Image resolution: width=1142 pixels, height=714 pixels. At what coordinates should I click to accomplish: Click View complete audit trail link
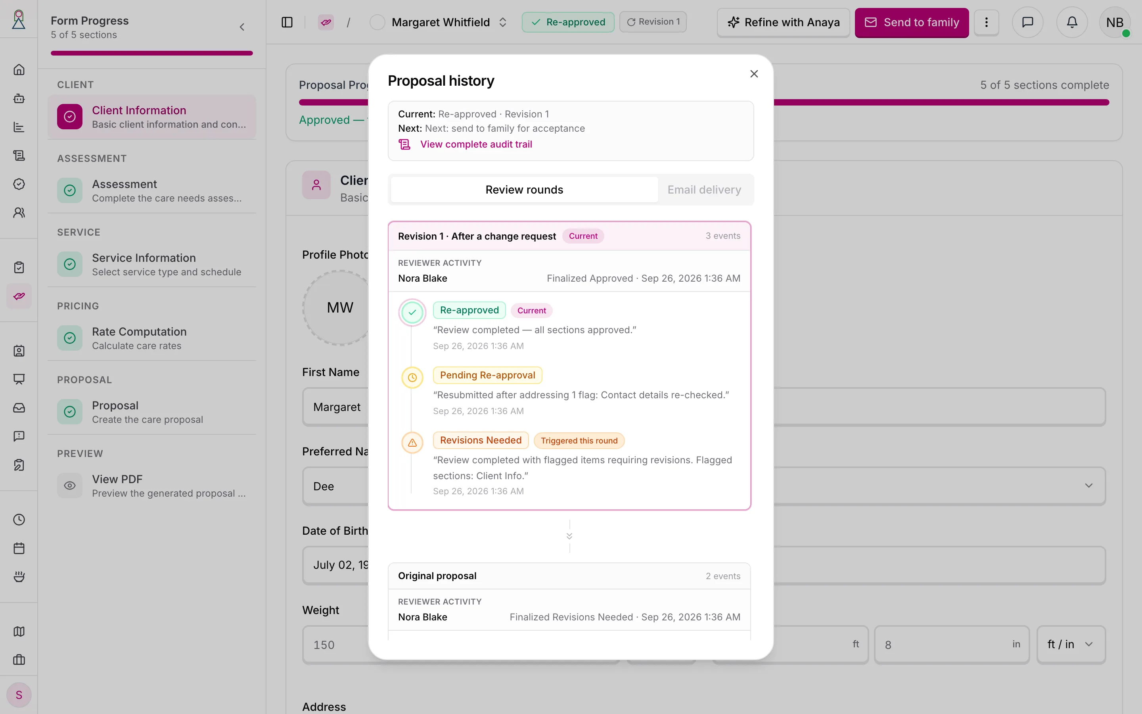point(476,144)
